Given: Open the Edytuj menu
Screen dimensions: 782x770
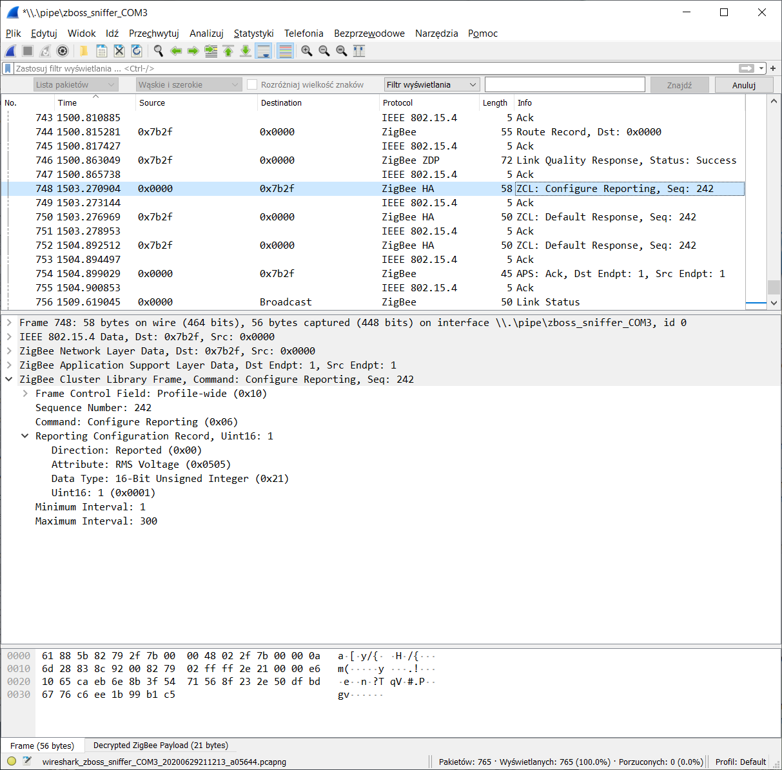Looking at the screenshot, I should 44,34.
